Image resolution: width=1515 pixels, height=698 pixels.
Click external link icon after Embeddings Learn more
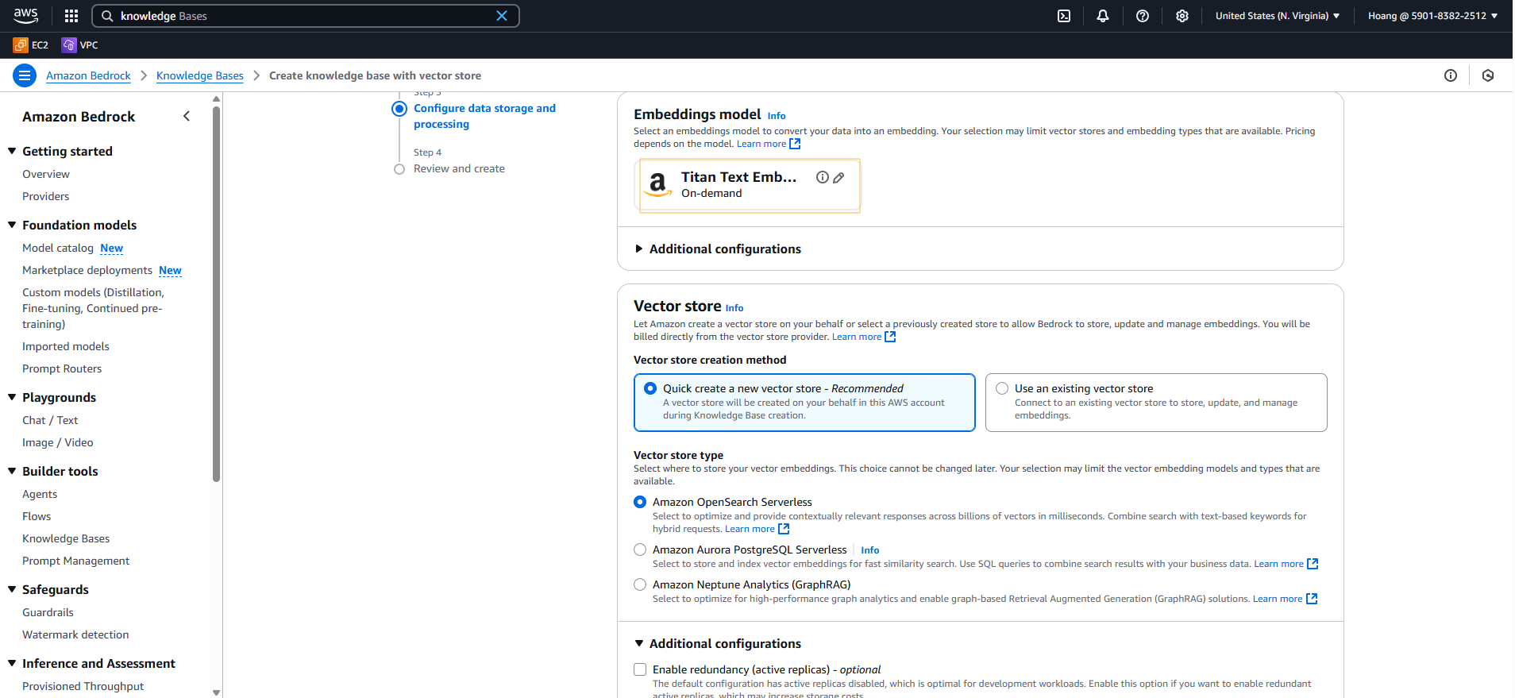pos(795,144)
